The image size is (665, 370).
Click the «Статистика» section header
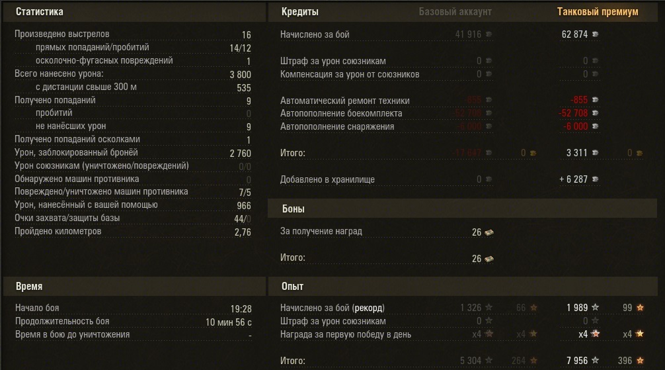click(x=40, y=12)
